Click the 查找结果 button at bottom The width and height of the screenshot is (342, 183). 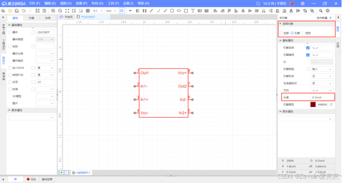[47, 180]
